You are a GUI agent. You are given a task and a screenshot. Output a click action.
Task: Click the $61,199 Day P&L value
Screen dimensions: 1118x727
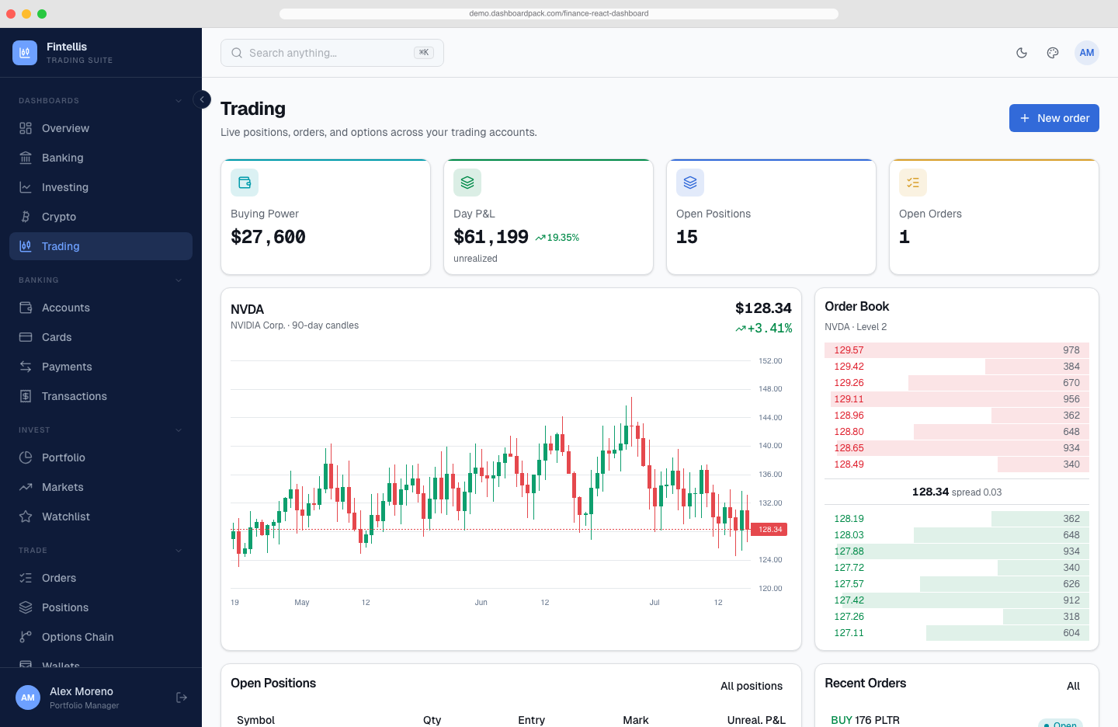pos(491,237)
